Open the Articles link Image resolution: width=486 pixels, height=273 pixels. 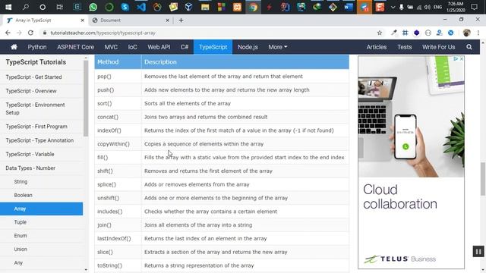click(x=377, y=47)
